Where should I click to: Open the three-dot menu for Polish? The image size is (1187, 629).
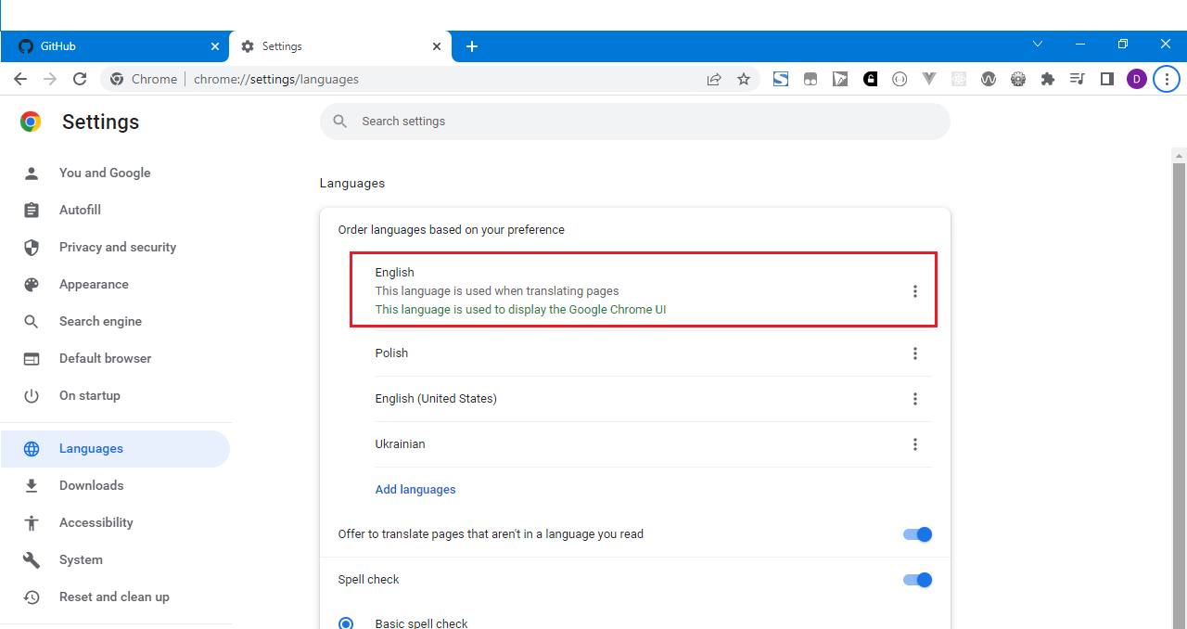pos(915,353)
